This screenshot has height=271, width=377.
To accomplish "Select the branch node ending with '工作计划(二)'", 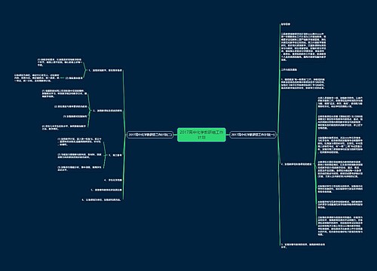I will pyautogui.click(x=150, y=135).
